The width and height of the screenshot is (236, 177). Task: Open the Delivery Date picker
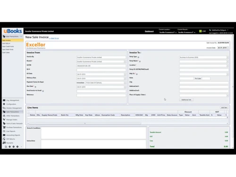[x=125, y=78]
